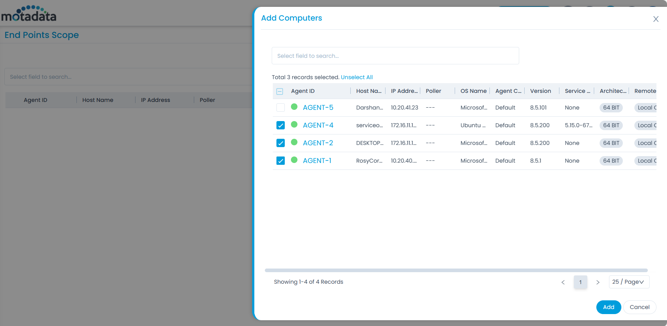Click the Unselect All link

click(357, 77)
